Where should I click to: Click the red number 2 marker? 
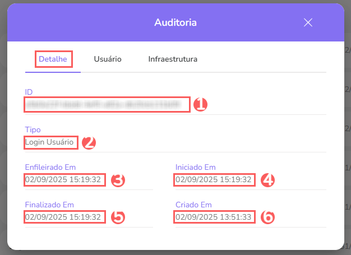(89, 142)
